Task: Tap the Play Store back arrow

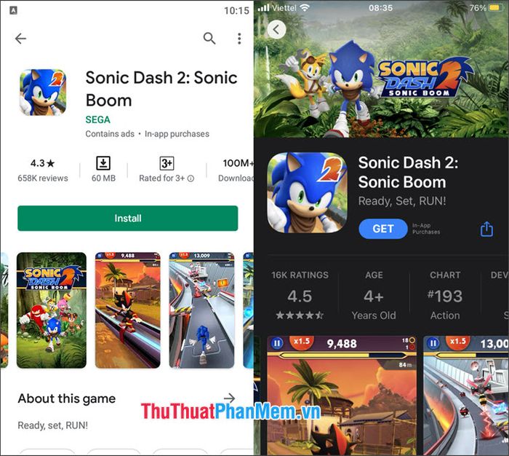Action: pos(20,39)
